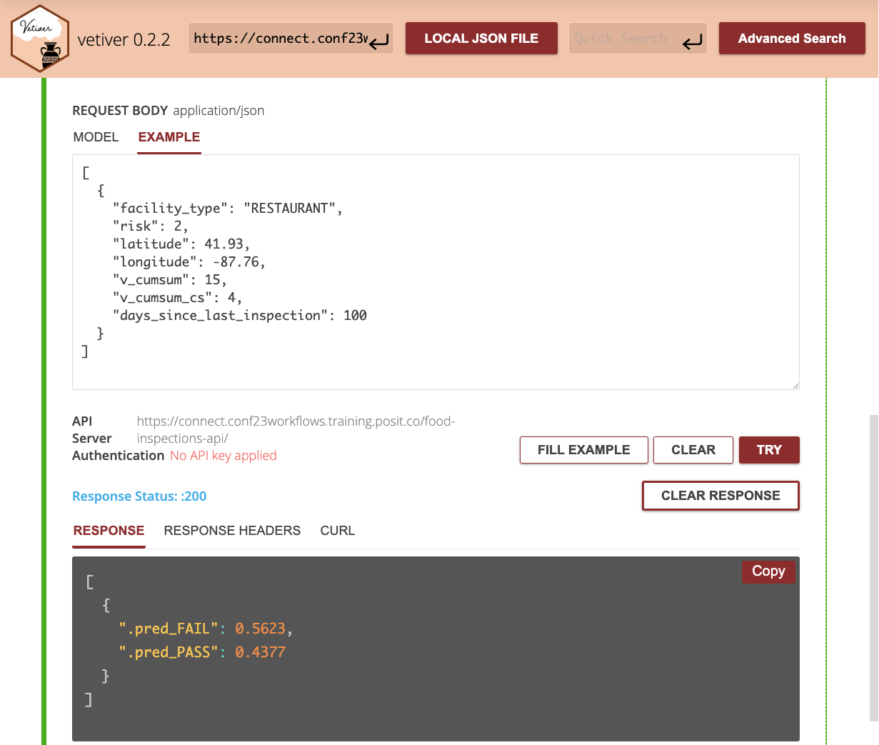Click the server URL input field
The image size is (879, 745).
pyautogui.click(x=280, y=39)
